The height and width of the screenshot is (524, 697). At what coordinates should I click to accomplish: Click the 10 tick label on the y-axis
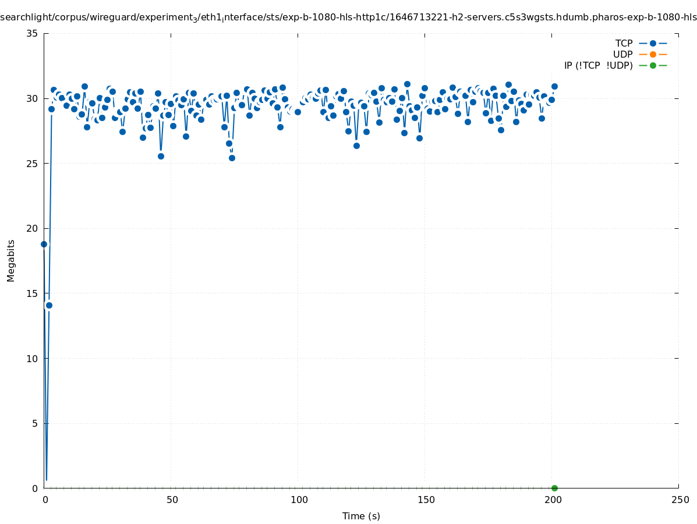coord(33,358)
